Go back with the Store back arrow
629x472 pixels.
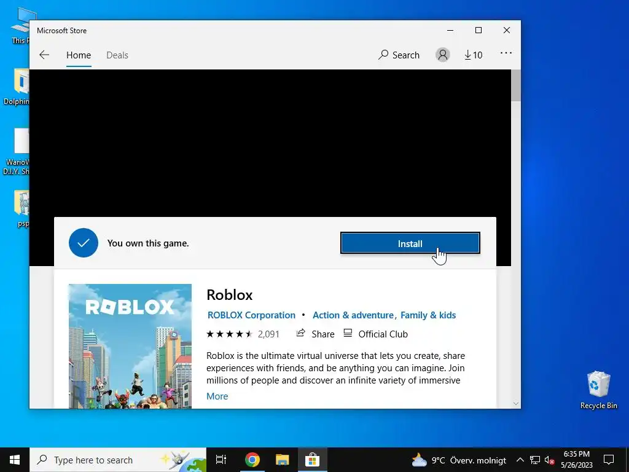[44, 55]
